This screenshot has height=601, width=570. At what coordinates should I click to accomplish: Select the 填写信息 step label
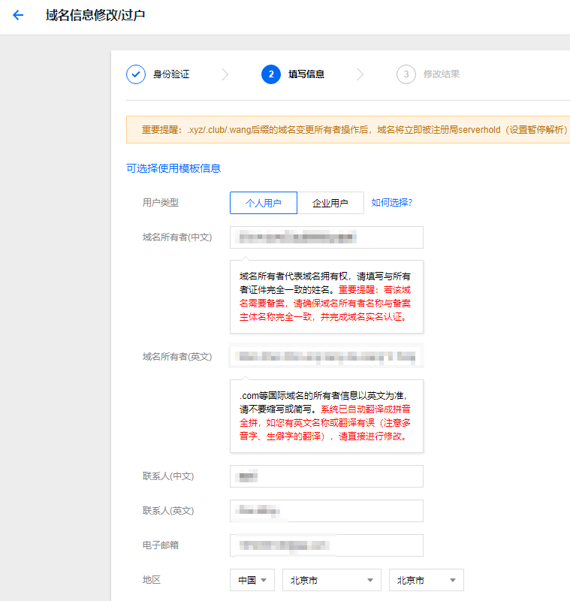[x=306, y=74]
